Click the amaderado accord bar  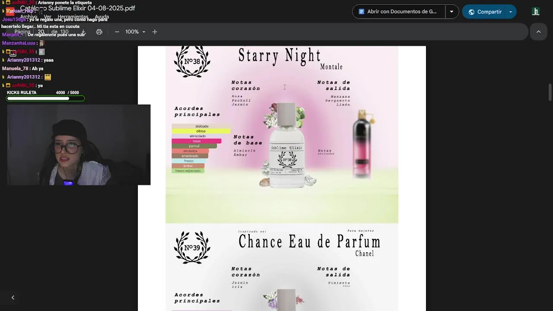(190, 156)
